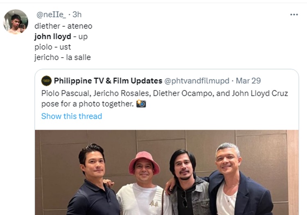Click the "diether - ateneo" tweet line
Screen dimensions: 307x215
(63, 26)
